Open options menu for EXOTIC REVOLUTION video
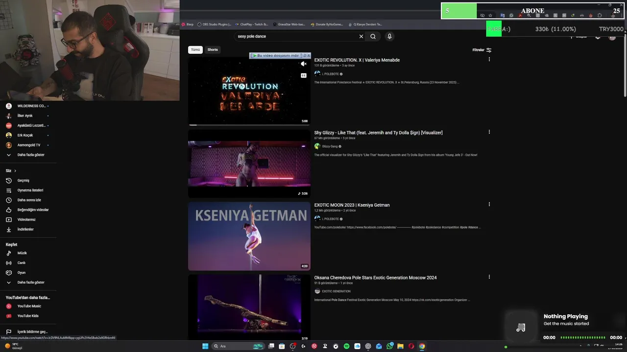The image size is (627, 352). [x=489, y=60]
